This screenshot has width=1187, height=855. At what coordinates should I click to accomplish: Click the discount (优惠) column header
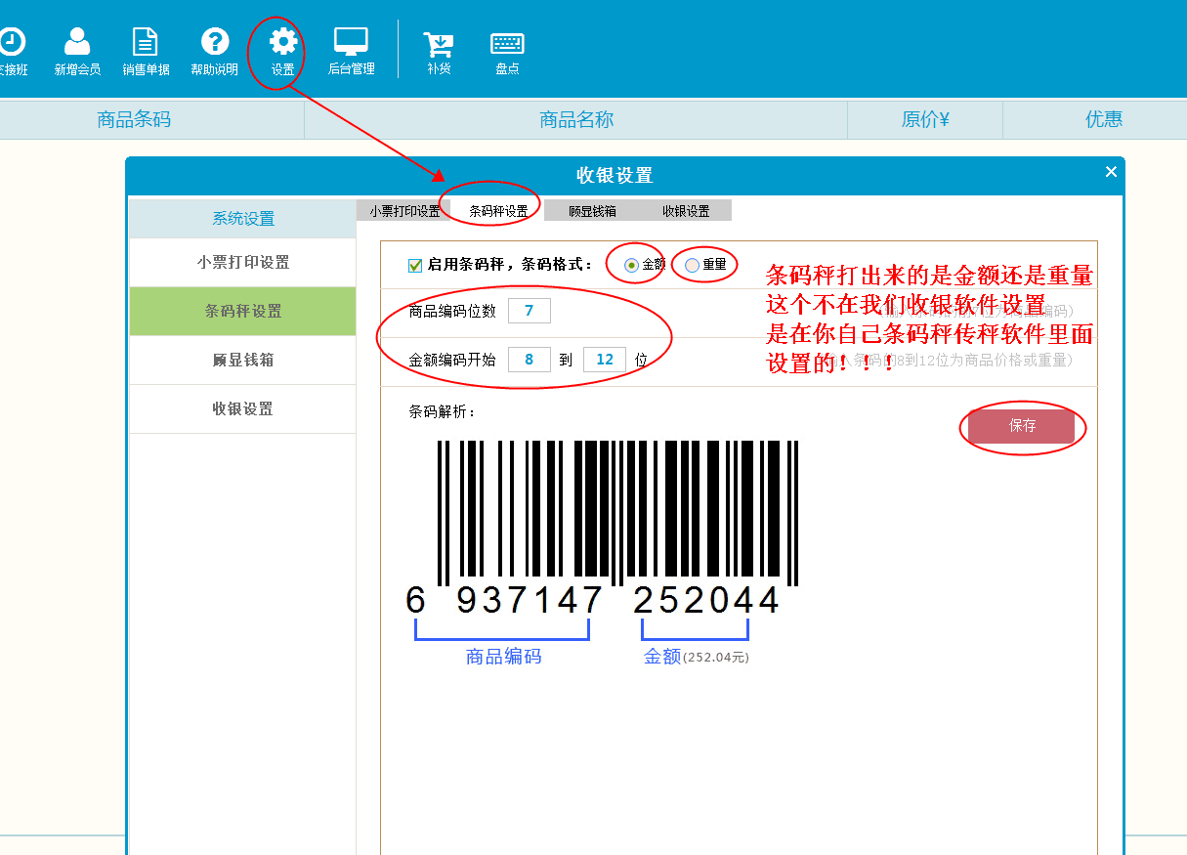pyautogui.click(x=1104, y=119)
